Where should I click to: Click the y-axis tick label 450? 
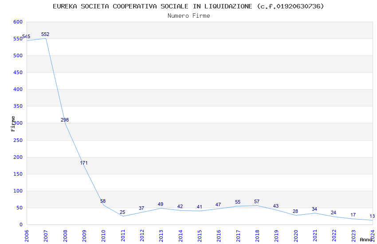[18, 72]
